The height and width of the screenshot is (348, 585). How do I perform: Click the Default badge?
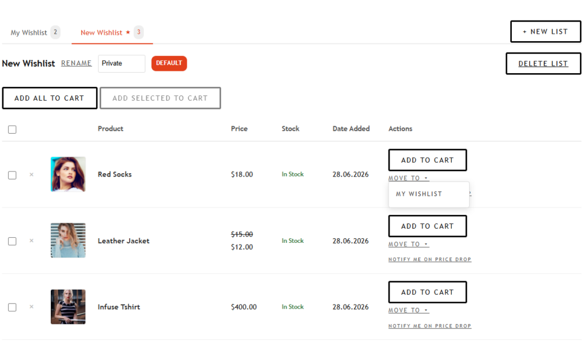pos(169,63)
